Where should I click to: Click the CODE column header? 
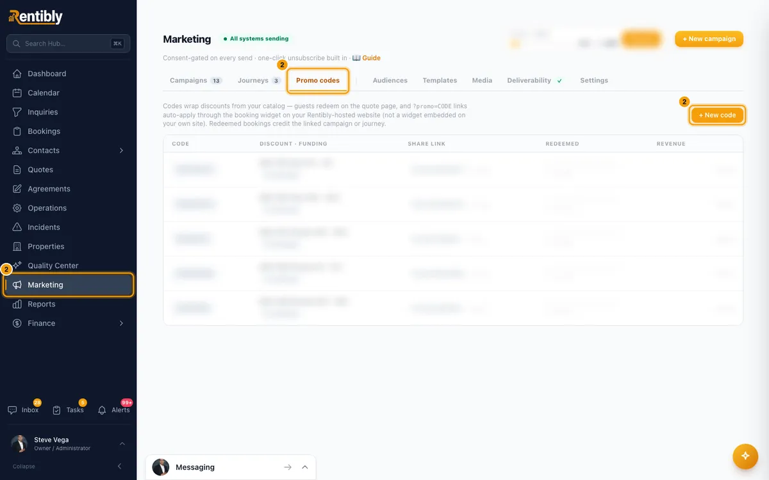click(181, 144)
